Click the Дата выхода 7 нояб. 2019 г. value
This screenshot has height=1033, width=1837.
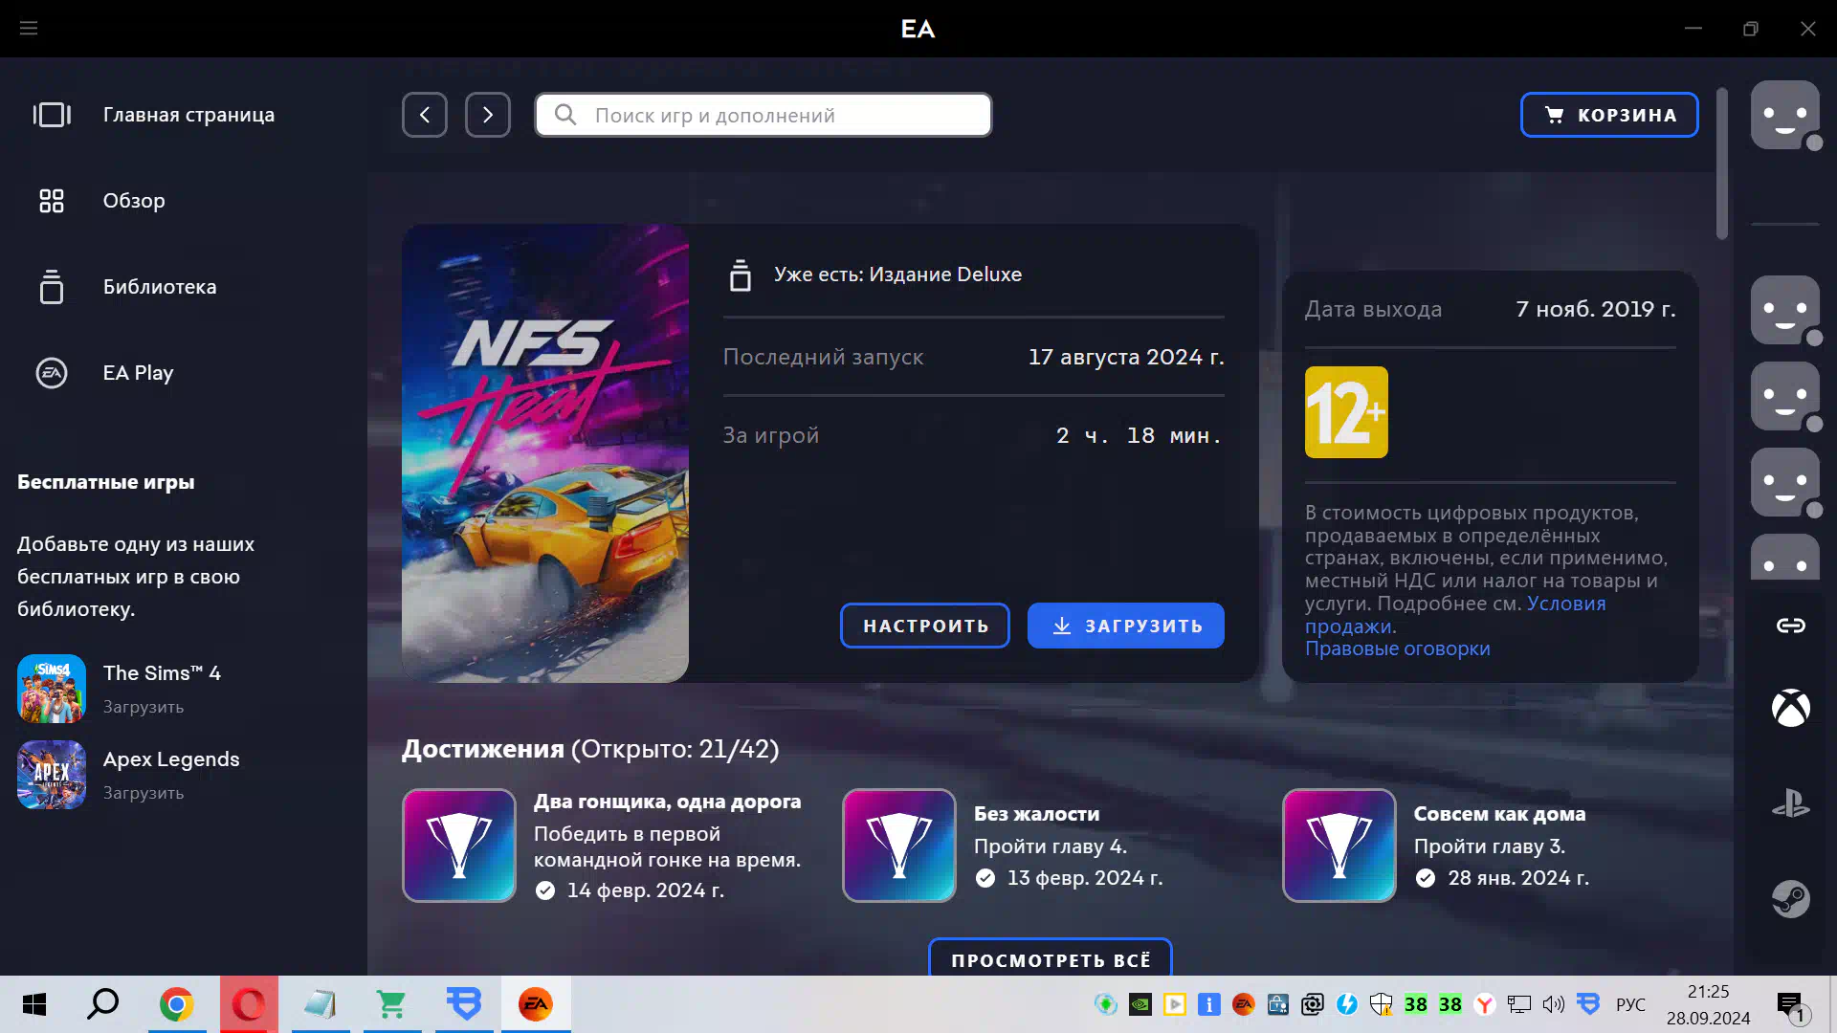(1596, 309)
